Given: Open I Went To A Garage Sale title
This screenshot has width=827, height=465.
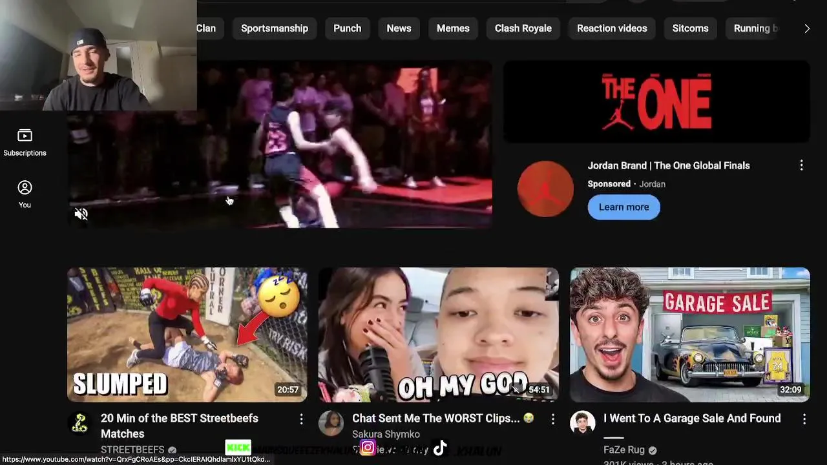Looking at the screenshot, I should pos(692,418).
